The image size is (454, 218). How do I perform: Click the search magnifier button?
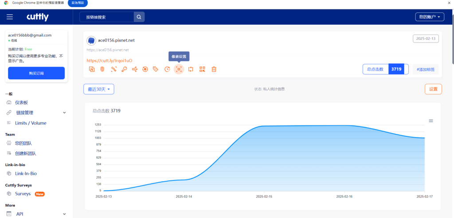point(139,17)
